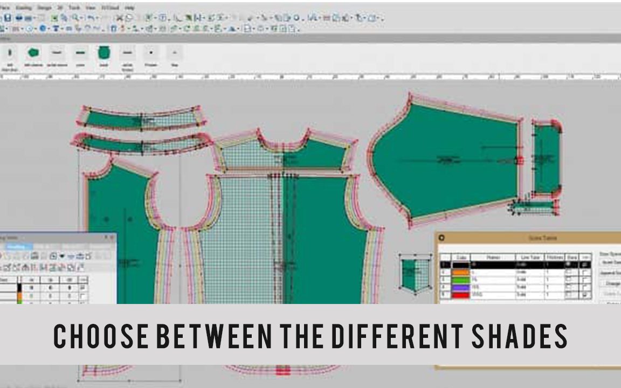The height and width of the screenshot is (388, 621).
Task: Select the magnifier Zoom tool icon
Action: click(75, 18)
